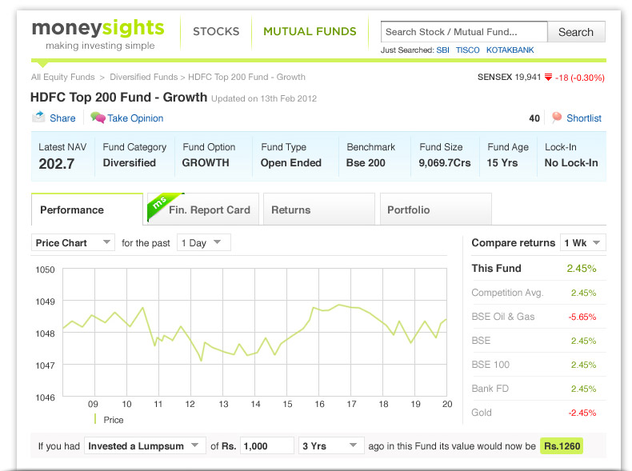This screenshot has height=471, width=632.
Task: Click the BSE 100 row
Action: (x=538, y=365)
